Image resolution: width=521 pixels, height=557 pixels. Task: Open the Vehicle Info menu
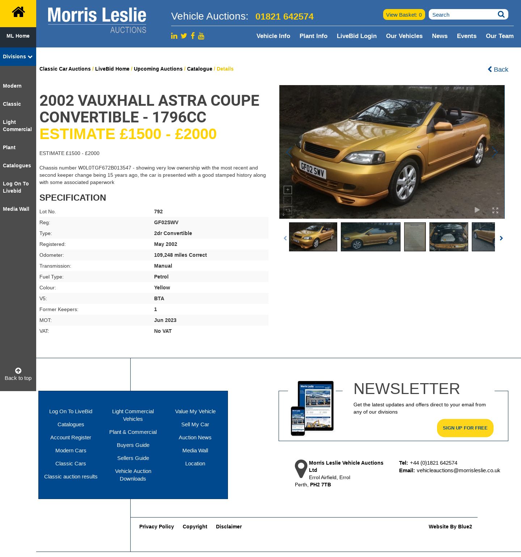(x=273, y=36)
